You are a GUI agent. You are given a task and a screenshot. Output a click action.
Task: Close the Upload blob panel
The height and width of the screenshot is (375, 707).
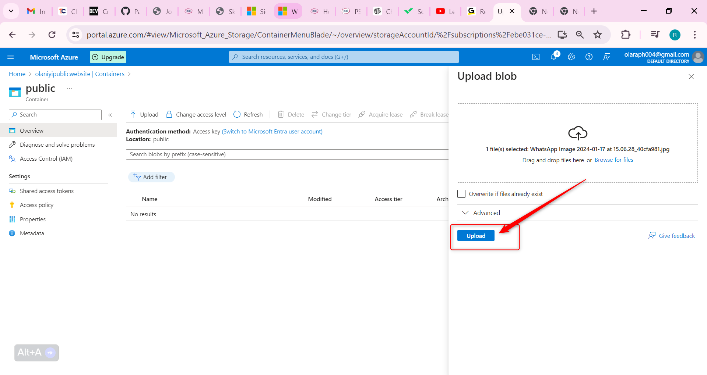(691, 76)
